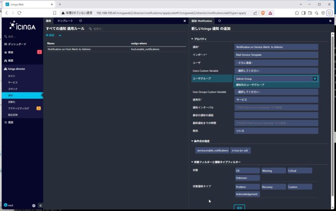The width and height of the screenshot is (336, 211).
Task: Close the 追加: Notification column
Action: [330, 21]
